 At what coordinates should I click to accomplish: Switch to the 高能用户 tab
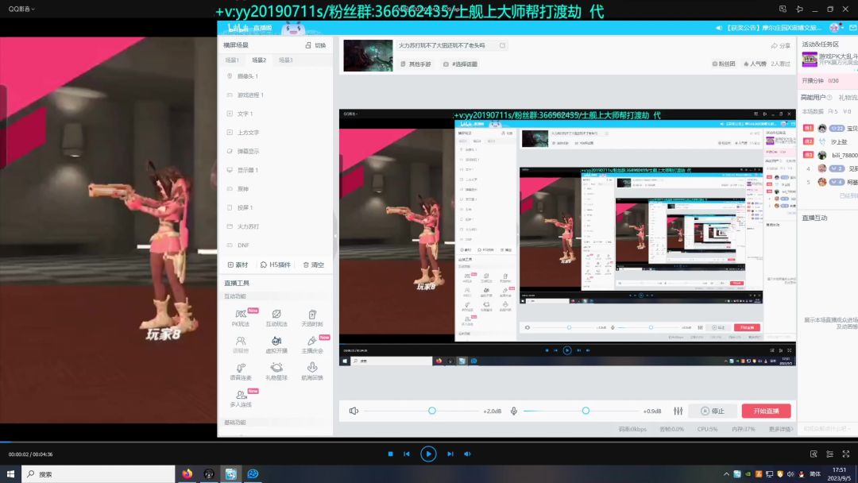tap(814, 98)
